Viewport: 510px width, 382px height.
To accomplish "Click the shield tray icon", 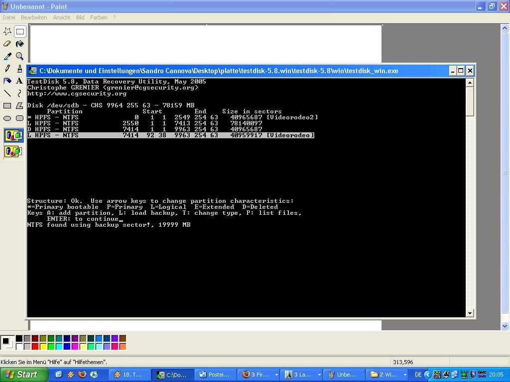I will [x=473, y=375].
